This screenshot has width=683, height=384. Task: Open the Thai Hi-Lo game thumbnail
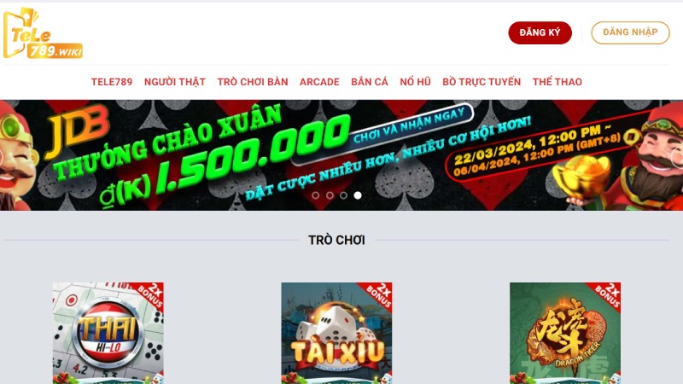click(x=108, y=333)
